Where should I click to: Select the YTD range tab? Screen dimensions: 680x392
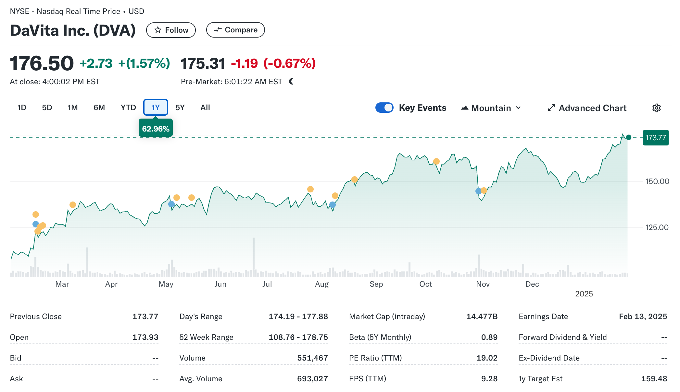(x=128, y=108)
